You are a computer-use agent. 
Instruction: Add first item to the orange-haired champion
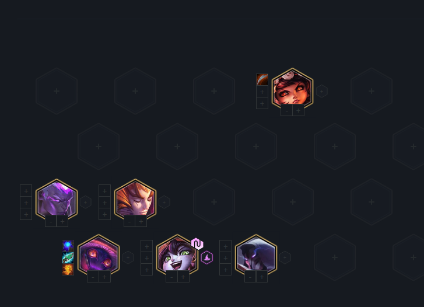[104, 191]
